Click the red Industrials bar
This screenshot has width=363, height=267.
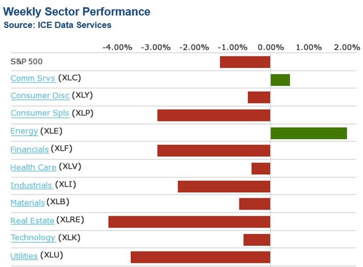(x=224, y=186)
